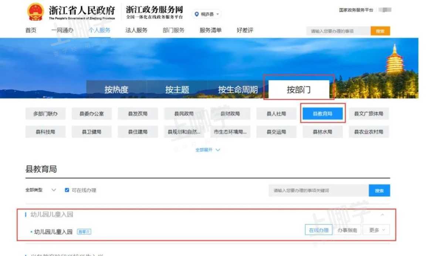This screenshot has height=256, width=426.
Task: Click the 在线办理 button for 幼儿园儿童入园
Action: [x=318, y=229]
